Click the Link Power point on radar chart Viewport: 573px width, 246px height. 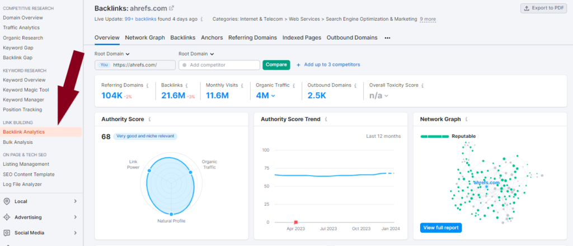coord(149,171)
